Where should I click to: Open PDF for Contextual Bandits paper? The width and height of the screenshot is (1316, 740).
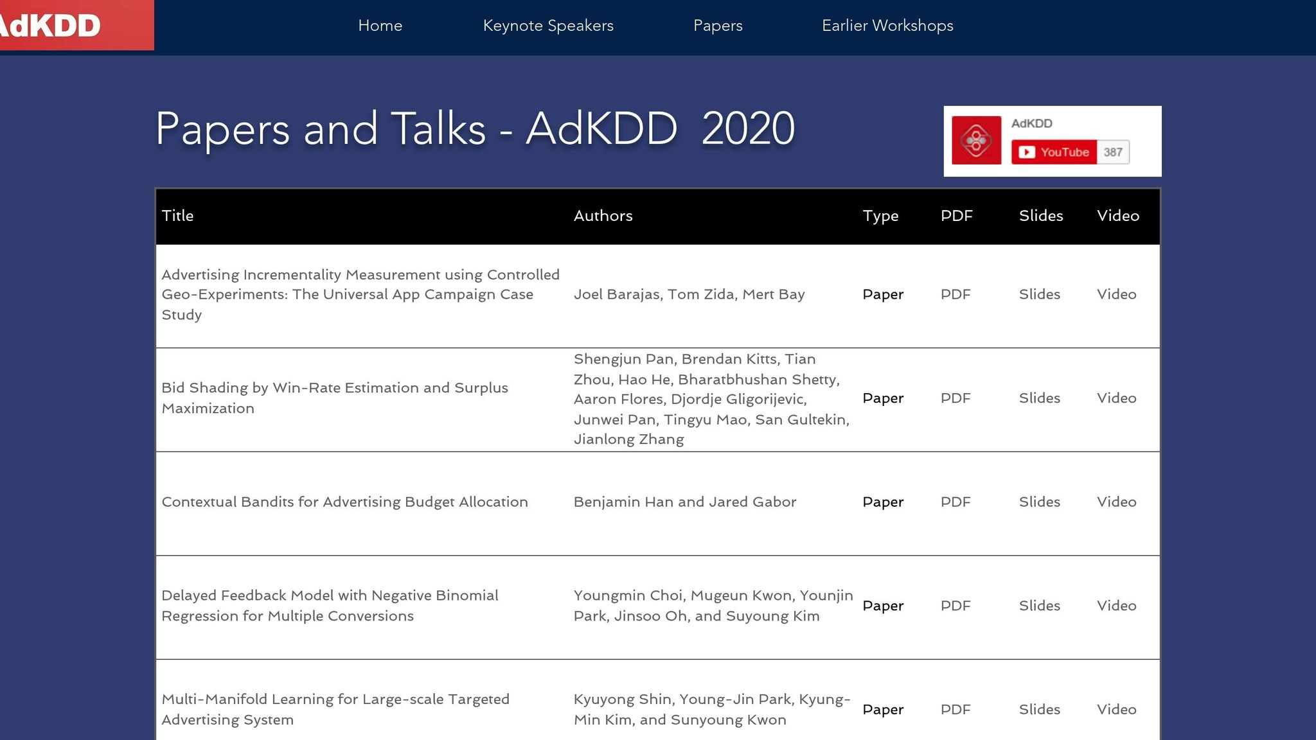click(x=956, y=502)
